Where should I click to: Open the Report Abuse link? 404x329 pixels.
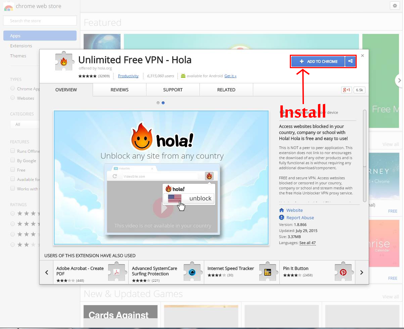tap(300, 218)
